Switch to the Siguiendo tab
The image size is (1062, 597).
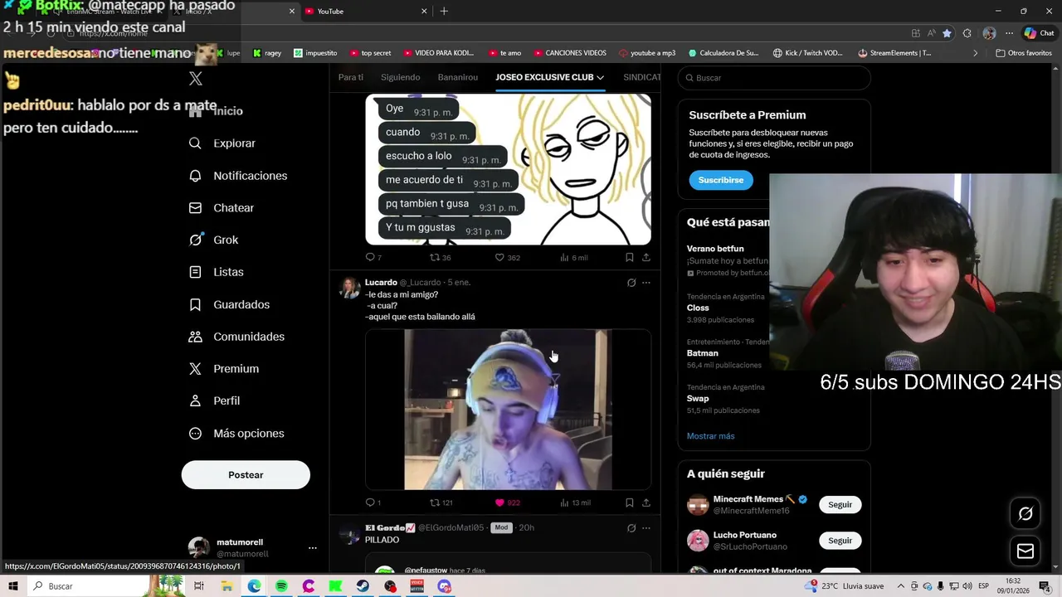[401, 77]
